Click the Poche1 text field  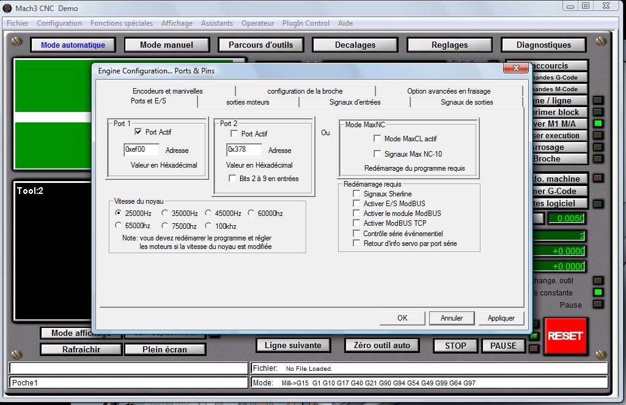128,382
